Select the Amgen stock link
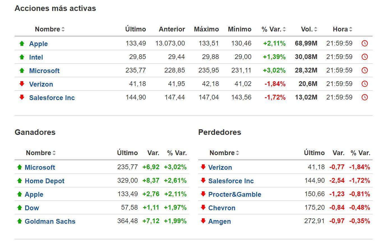Image resolution: width=381 pixels, height=249 pixels. 220,221
